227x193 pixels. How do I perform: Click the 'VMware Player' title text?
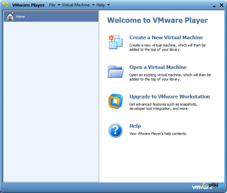pos(28,5)
